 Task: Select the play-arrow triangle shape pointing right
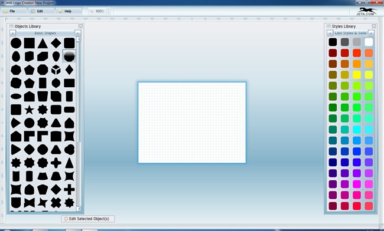16,150
